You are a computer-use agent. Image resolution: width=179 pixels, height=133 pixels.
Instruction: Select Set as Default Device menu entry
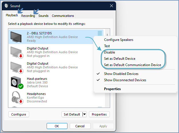120,59
